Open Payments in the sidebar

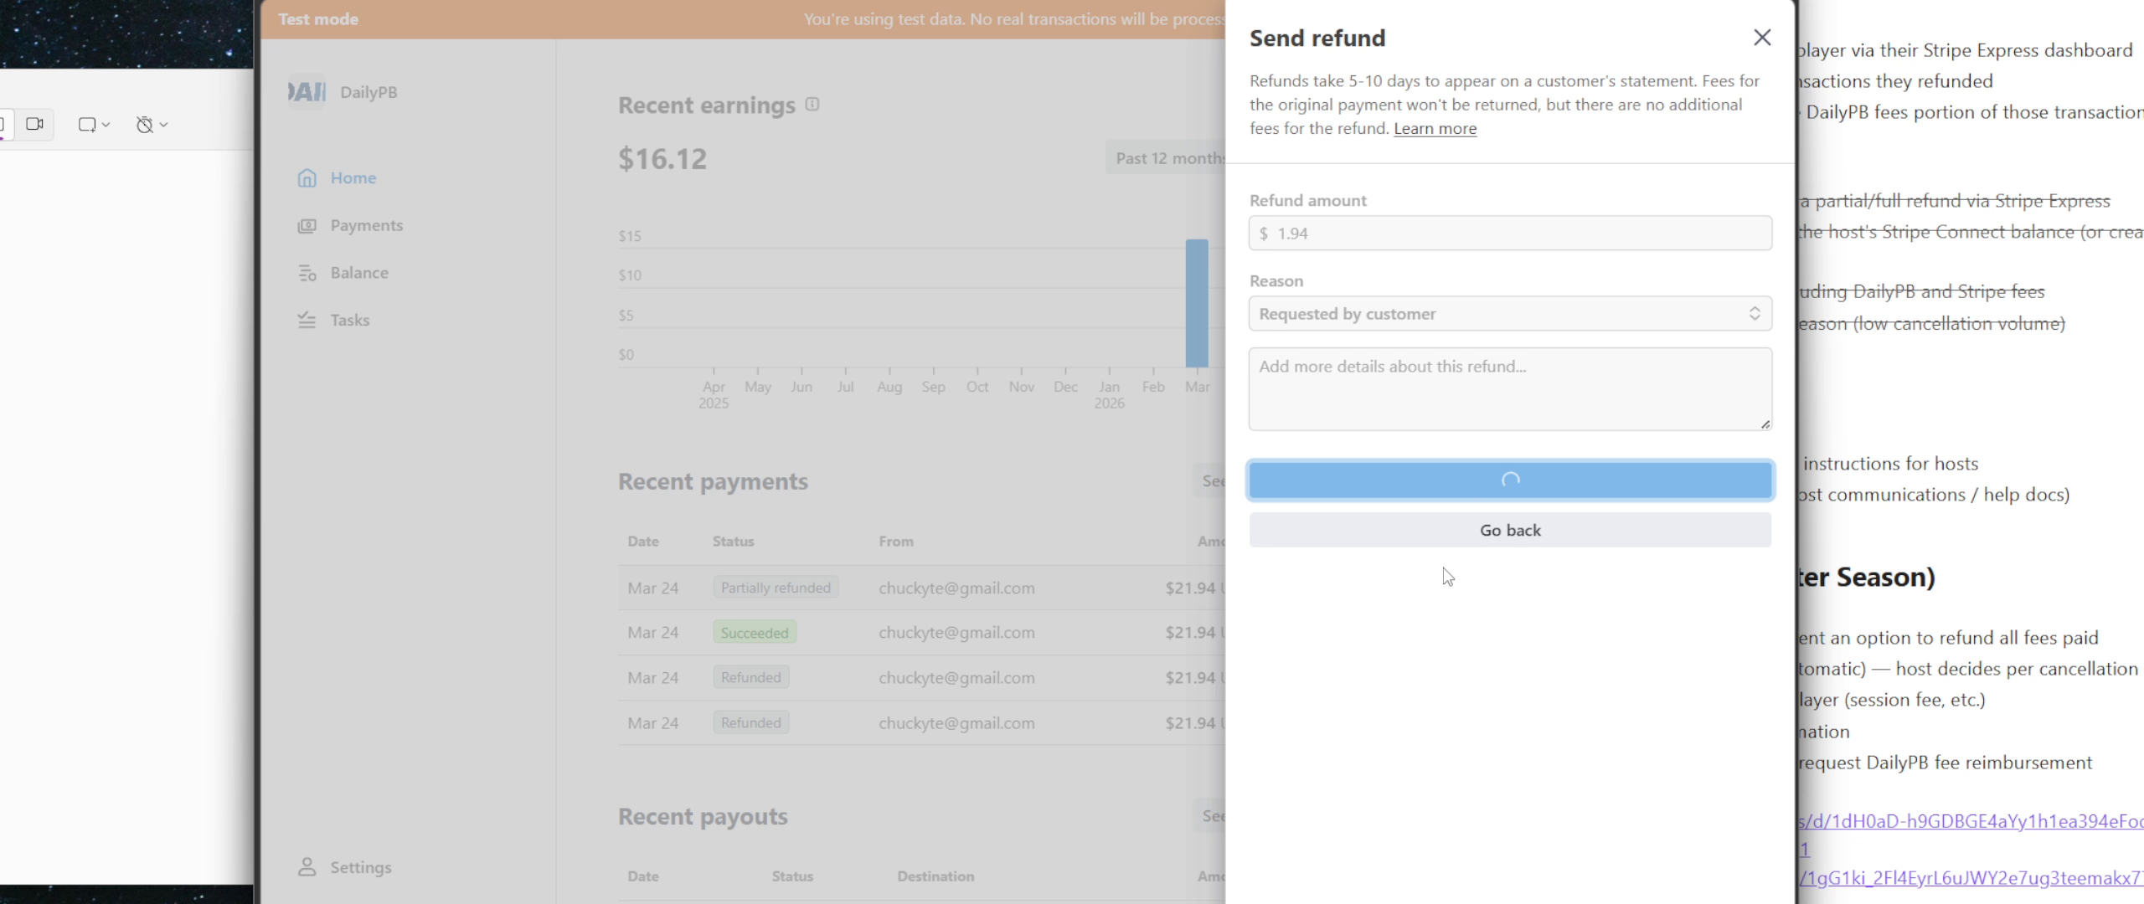click(x=366, y=225)
